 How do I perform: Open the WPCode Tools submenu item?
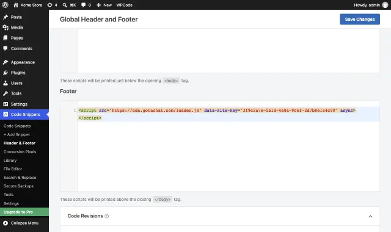coord(9,195)
